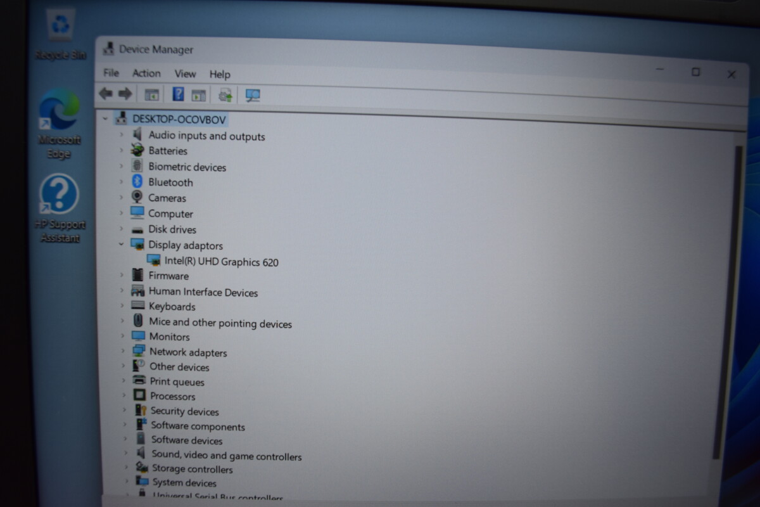Select the Disk drives label
This screenshot has width=760, height=507.
click(x=172, y=229)
